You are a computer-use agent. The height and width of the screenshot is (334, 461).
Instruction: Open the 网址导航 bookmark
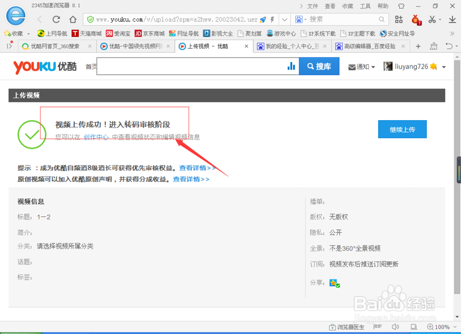pos(184,34)
